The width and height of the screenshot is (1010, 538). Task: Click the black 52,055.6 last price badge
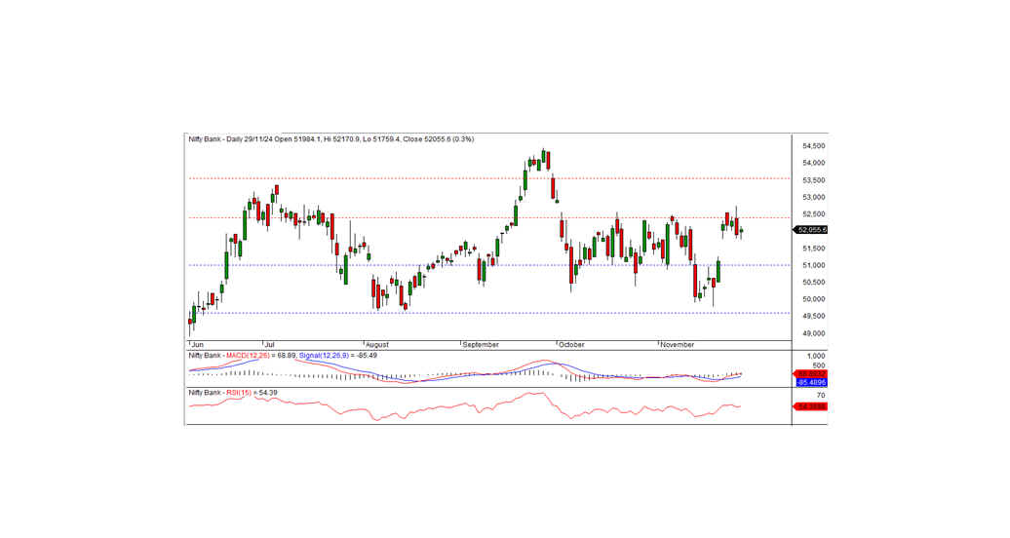tap(811, 230)
